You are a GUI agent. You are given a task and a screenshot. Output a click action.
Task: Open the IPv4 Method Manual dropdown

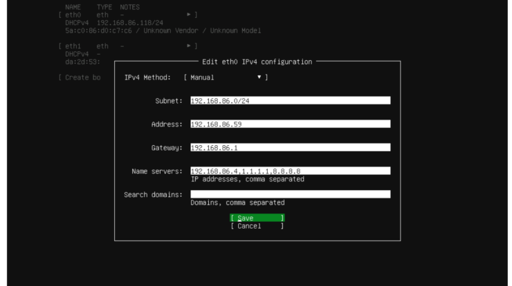tap(226, 77)
